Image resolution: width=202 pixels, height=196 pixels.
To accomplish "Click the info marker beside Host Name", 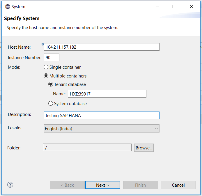I will (42, 44).
